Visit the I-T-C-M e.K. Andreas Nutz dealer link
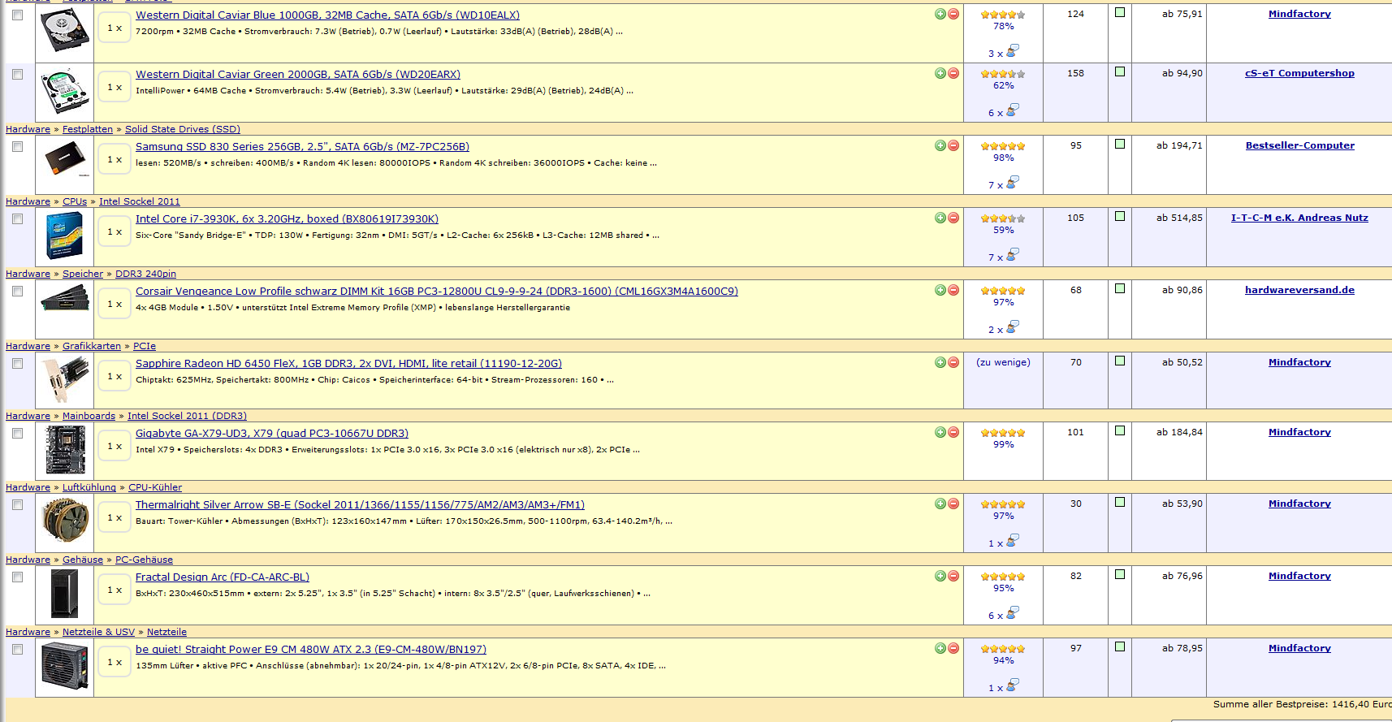The height and width of the screenshot is (722, 1392). pyautogui.click(x=1299, y=218)
